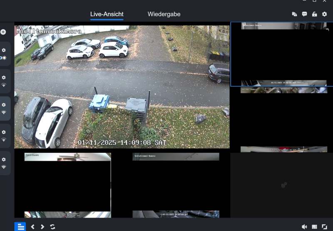Go to the next camera page
333x231 pixels.
(x=42, y=227)
